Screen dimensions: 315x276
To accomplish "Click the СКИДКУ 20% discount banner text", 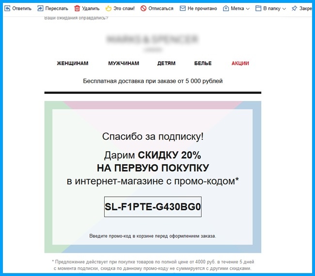I will [169, 156].
